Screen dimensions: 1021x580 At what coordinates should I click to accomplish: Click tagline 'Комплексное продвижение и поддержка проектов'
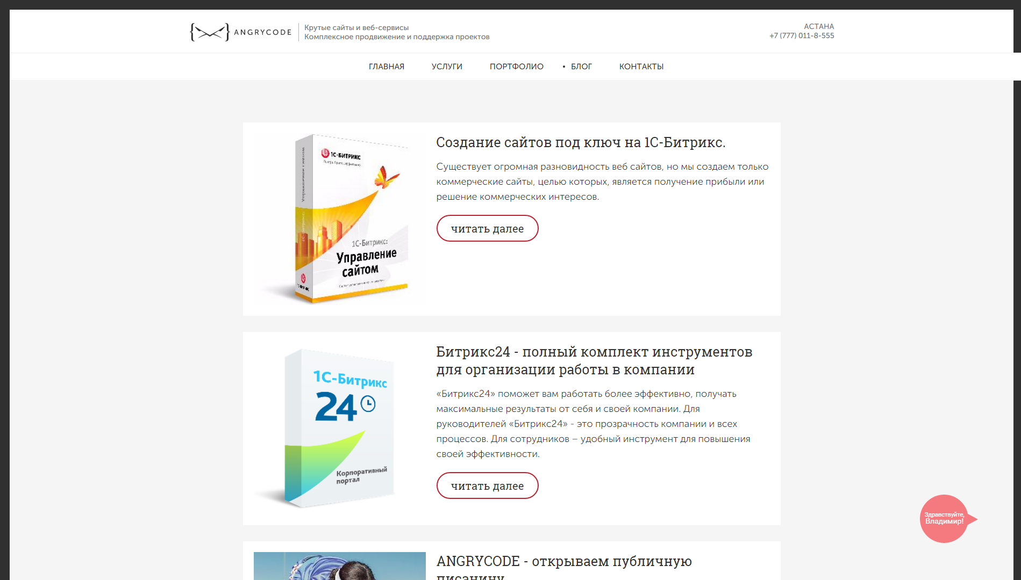pos(397,37)
